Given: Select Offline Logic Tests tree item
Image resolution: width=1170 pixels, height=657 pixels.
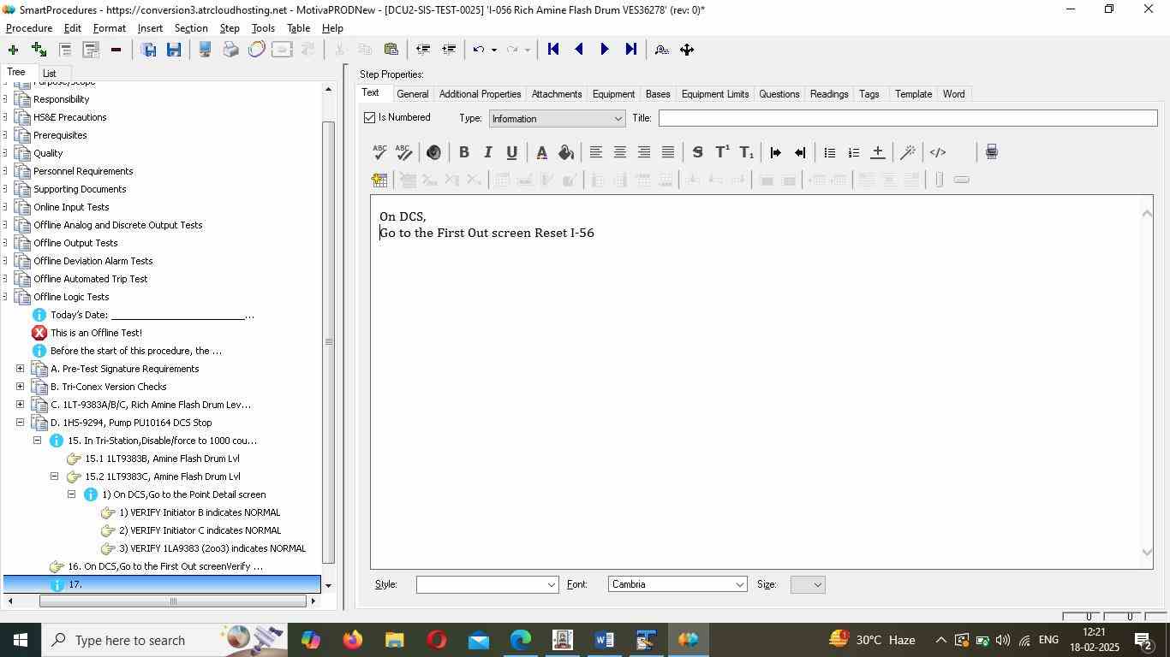Looking at the screenshot, I should pos(71,297).
